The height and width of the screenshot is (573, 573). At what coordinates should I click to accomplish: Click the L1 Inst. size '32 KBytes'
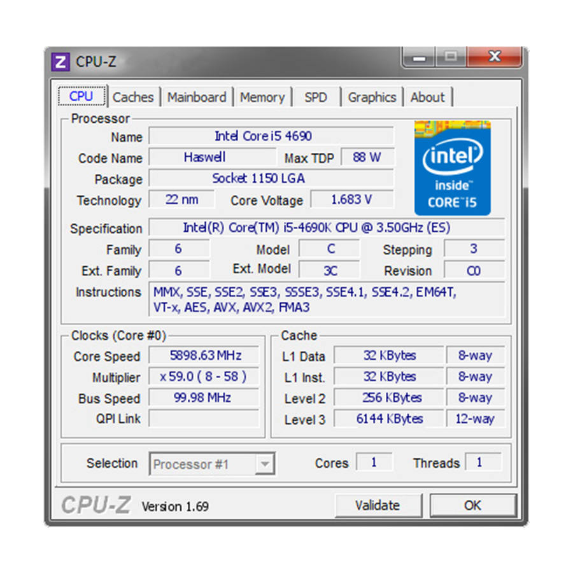tap(389, 376)
